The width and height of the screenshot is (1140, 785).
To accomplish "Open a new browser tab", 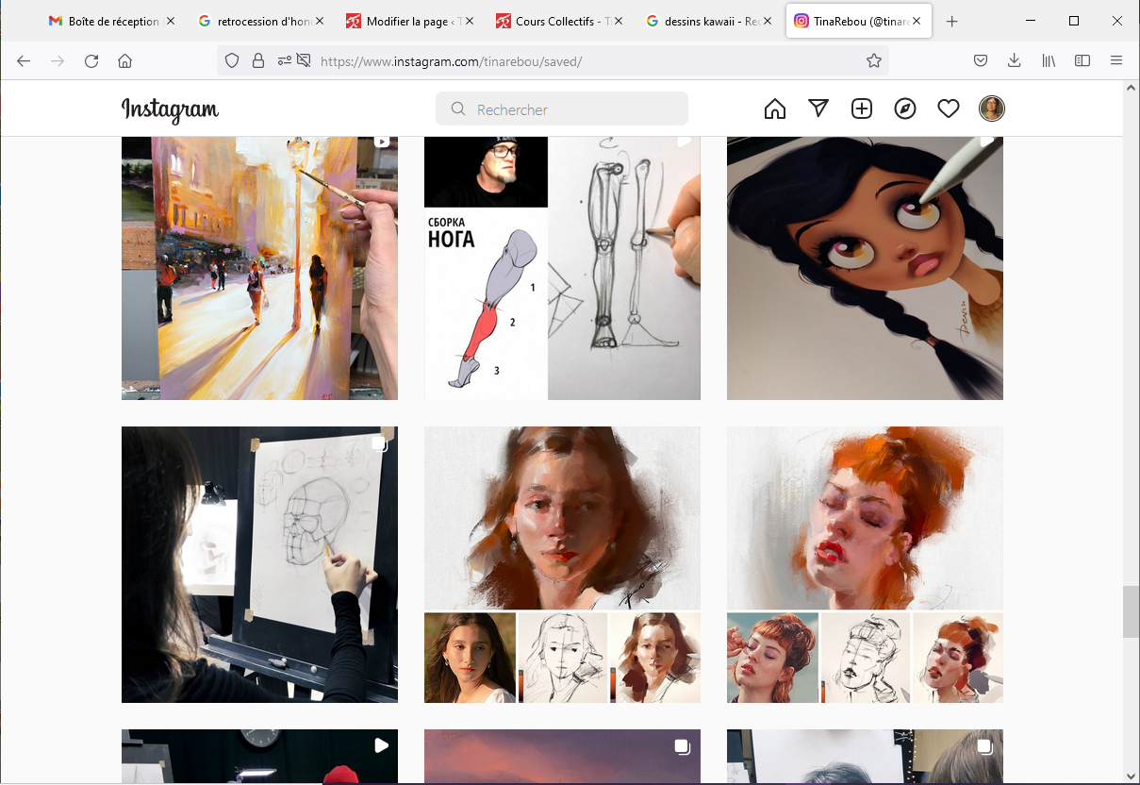I will point(952,21).
